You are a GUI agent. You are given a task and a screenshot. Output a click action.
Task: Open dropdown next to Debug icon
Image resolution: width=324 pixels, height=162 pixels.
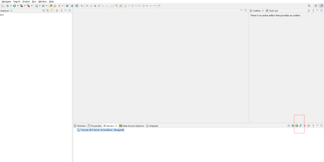pyautogui.click(x=11, y=6)
